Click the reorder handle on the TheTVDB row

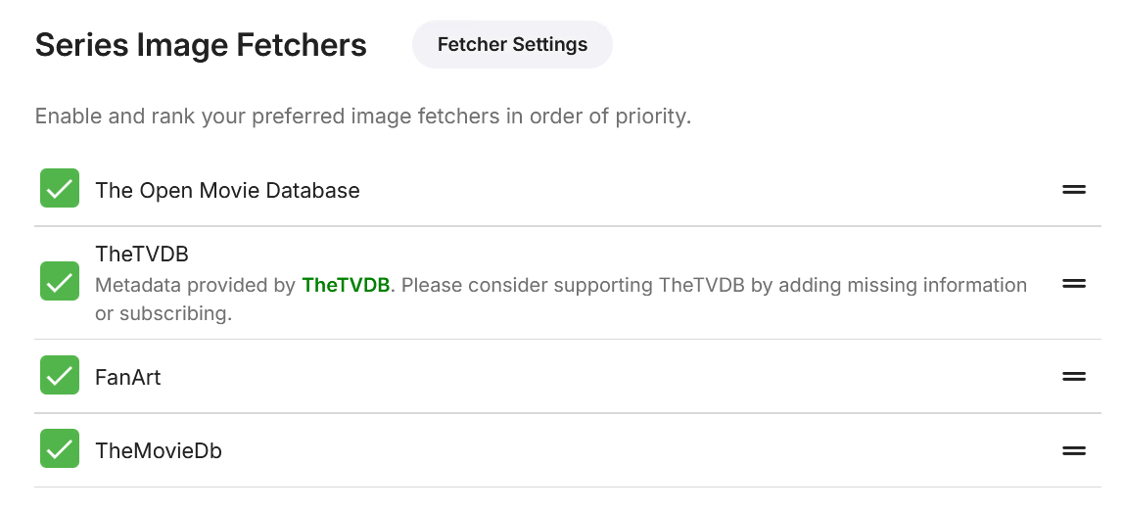pos(1074,283)
